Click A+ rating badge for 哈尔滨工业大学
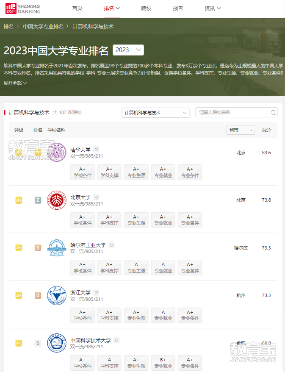The height and width of the screenshot is (372, 285). tap(19, 248)
